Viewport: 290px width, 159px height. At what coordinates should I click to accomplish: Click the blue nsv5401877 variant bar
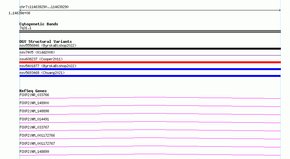pos(150,69)
